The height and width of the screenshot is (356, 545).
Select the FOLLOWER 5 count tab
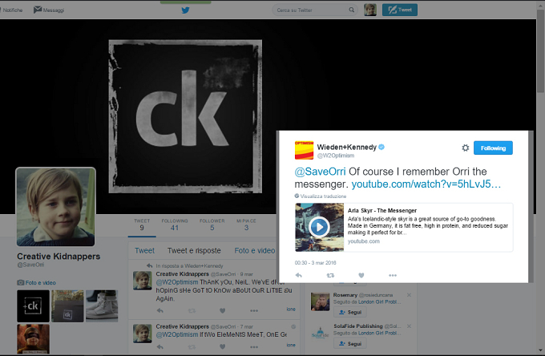pos(212,225)
